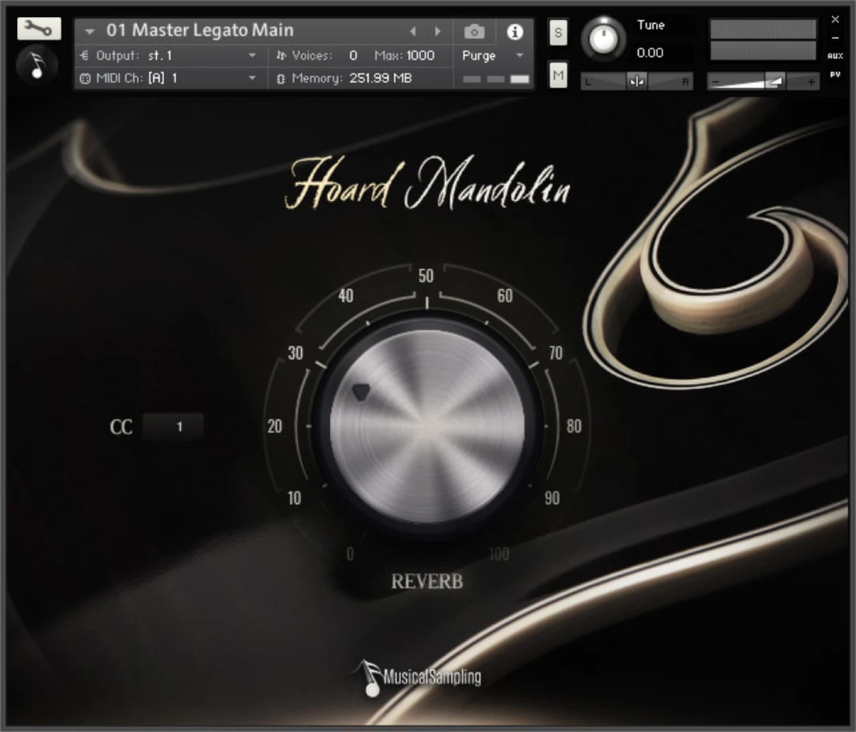This screenshot has height=732, width=856.
Task: Open the Output st. 1 dropdown
Action: (x=252, y=56)
